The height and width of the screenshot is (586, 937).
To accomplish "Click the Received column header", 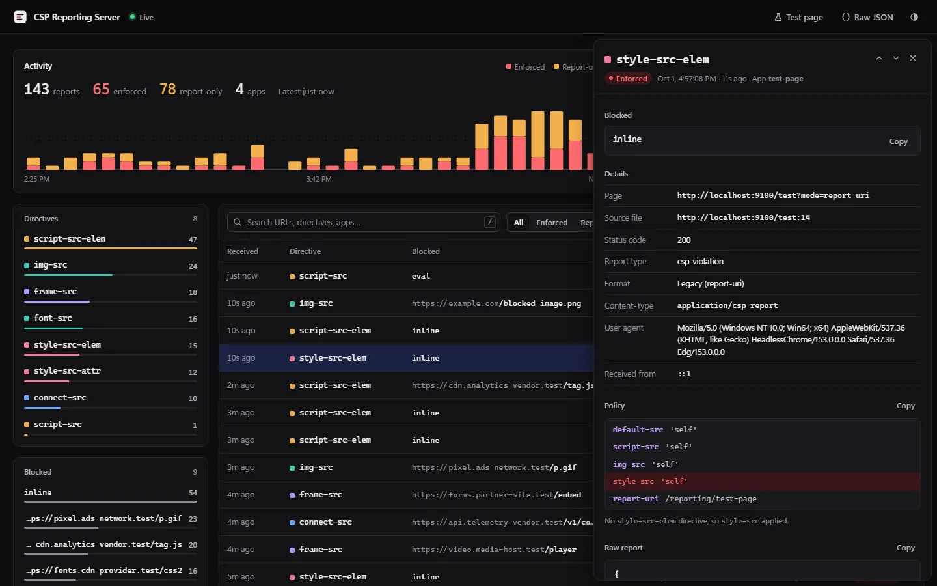I will coord(243,251).
